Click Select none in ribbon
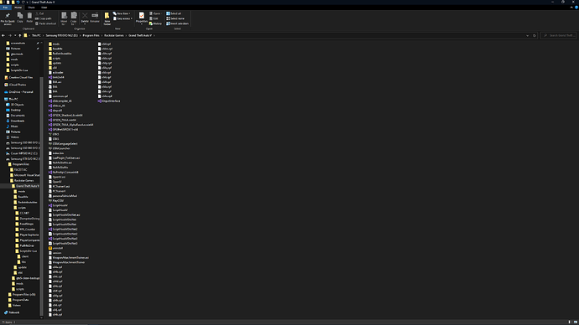The height and width of the screenshot is (325, 579). [175, 18]
